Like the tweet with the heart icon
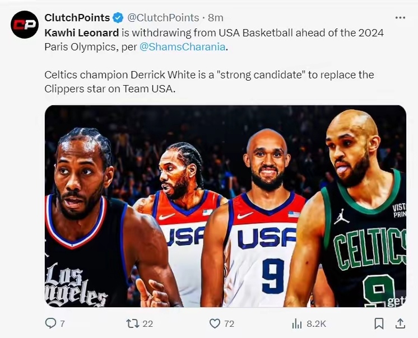Viewport: 418px width, 338px height. [215, 323]
